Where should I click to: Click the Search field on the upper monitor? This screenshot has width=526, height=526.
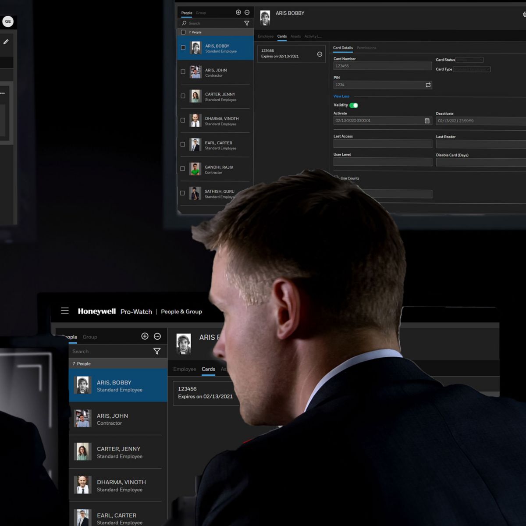(x=215, y=23)
